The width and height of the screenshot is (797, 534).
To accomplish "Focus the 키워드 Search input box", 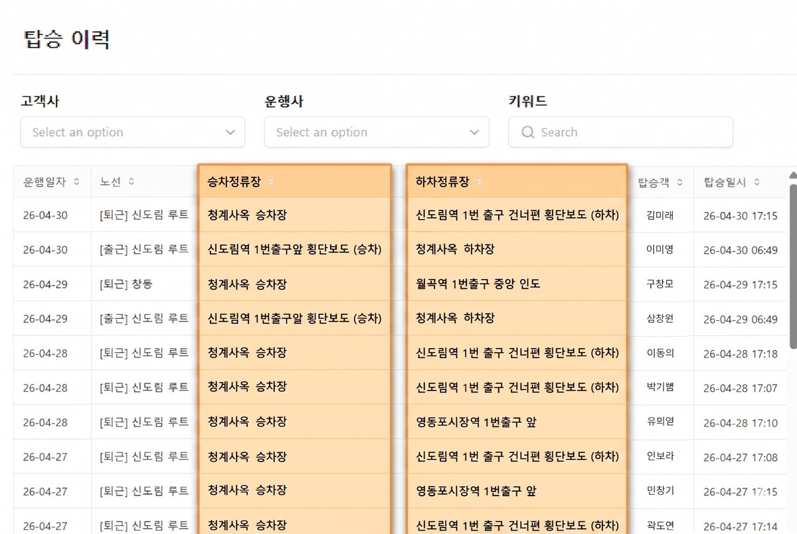I will tap(620, 132).
